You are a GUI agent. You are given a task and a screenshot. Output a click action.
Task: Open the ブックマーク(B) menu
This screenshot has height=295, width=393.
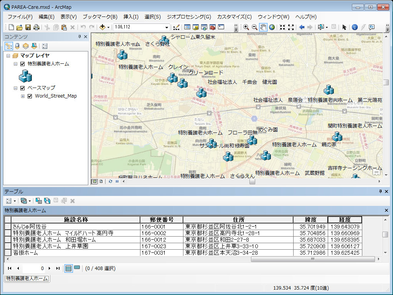coord(100,17)
